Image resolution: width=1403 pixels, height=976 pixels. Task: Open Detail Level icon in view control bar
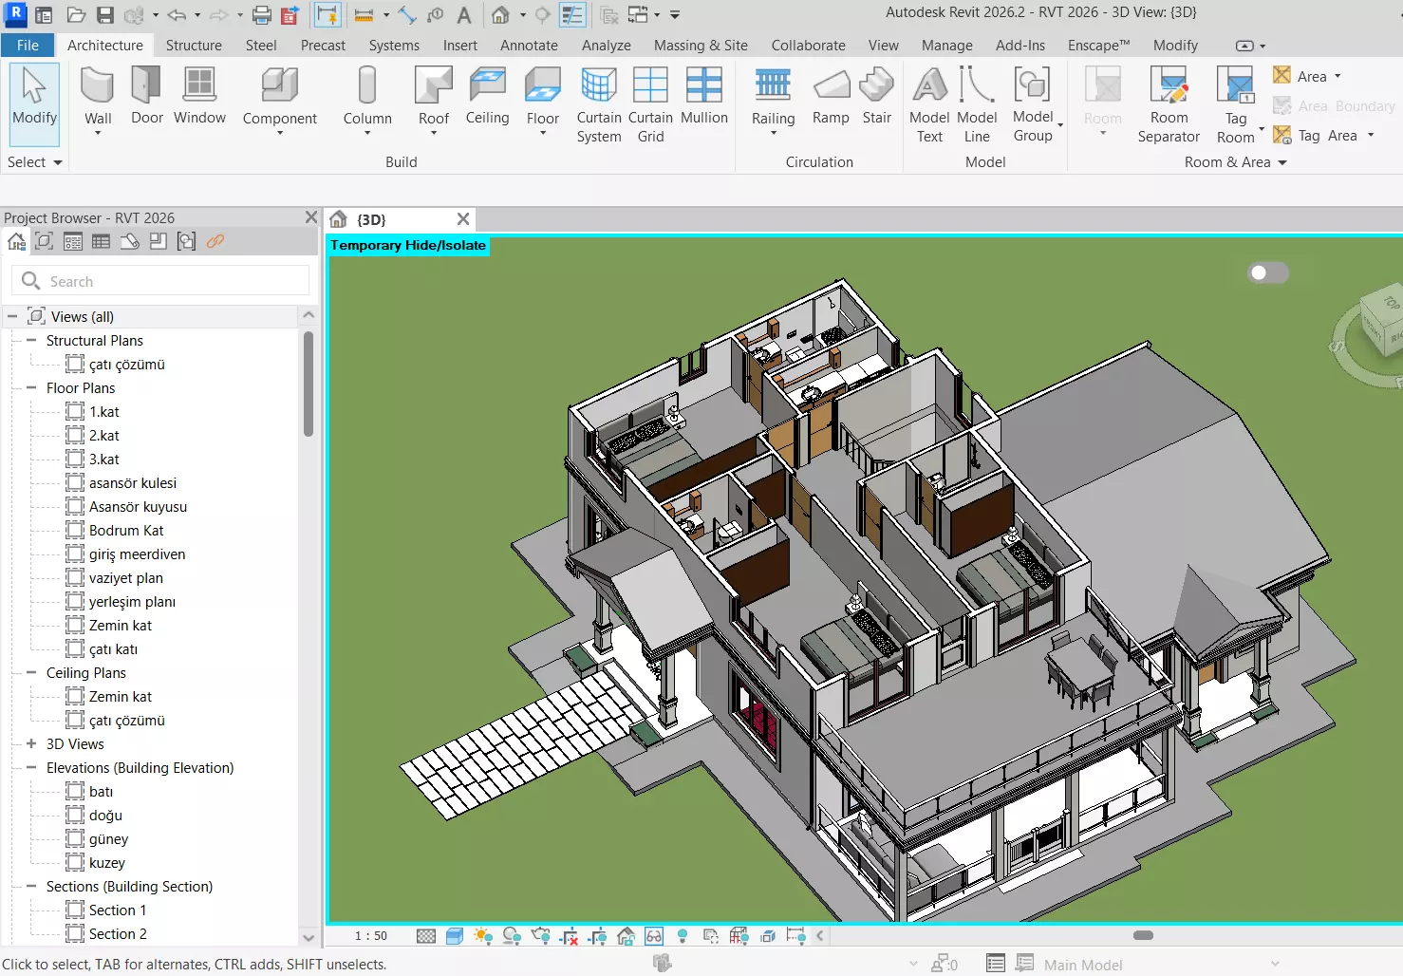pos(426,936)
